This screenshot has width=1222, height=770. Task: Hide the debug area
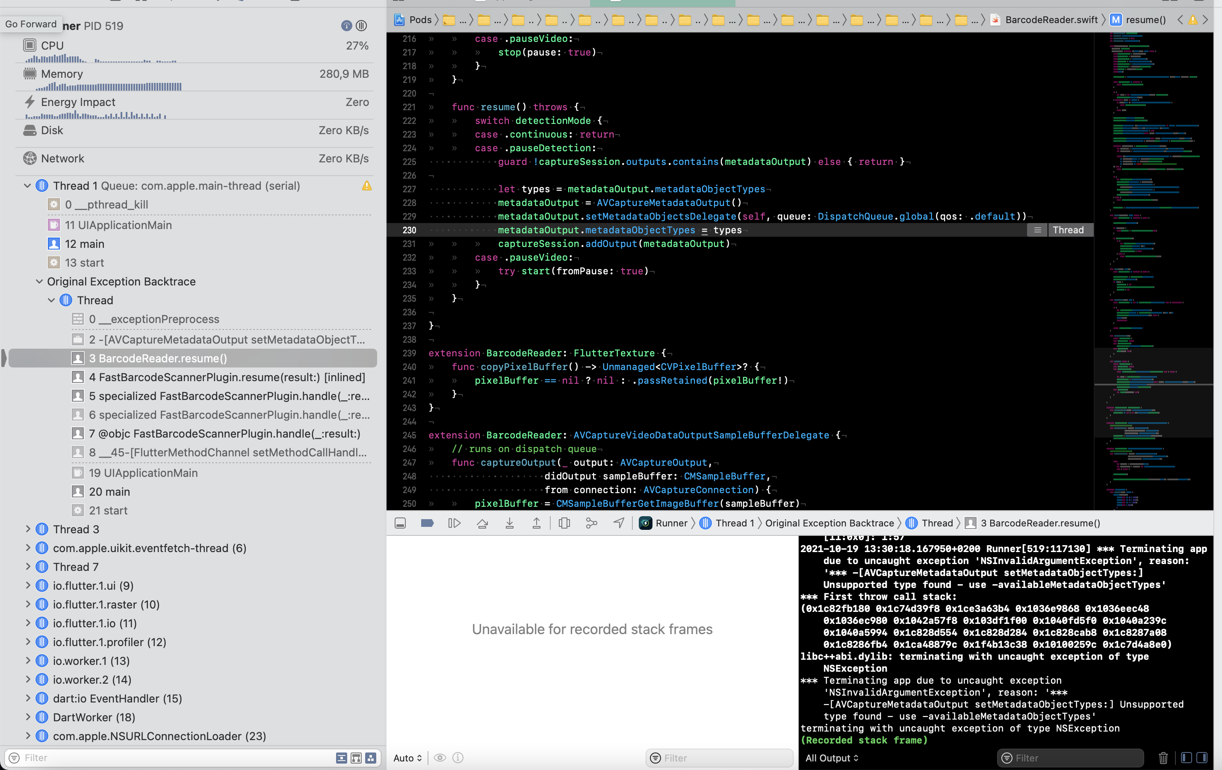(400, 523)
